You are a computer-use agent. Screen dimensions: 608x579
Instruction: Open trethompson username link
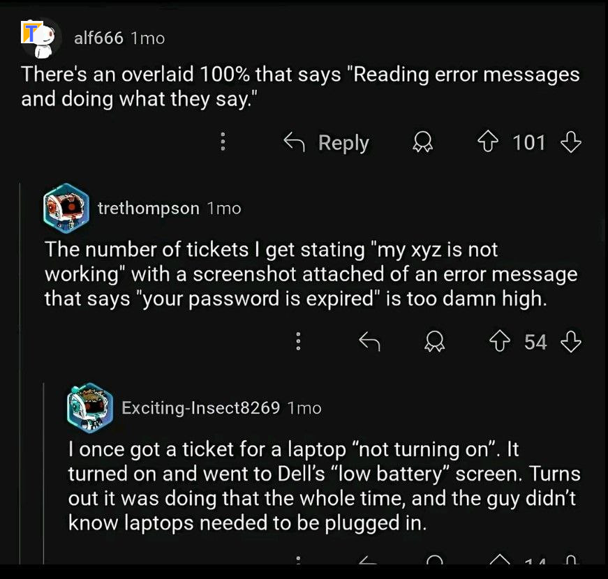(149, 209)
